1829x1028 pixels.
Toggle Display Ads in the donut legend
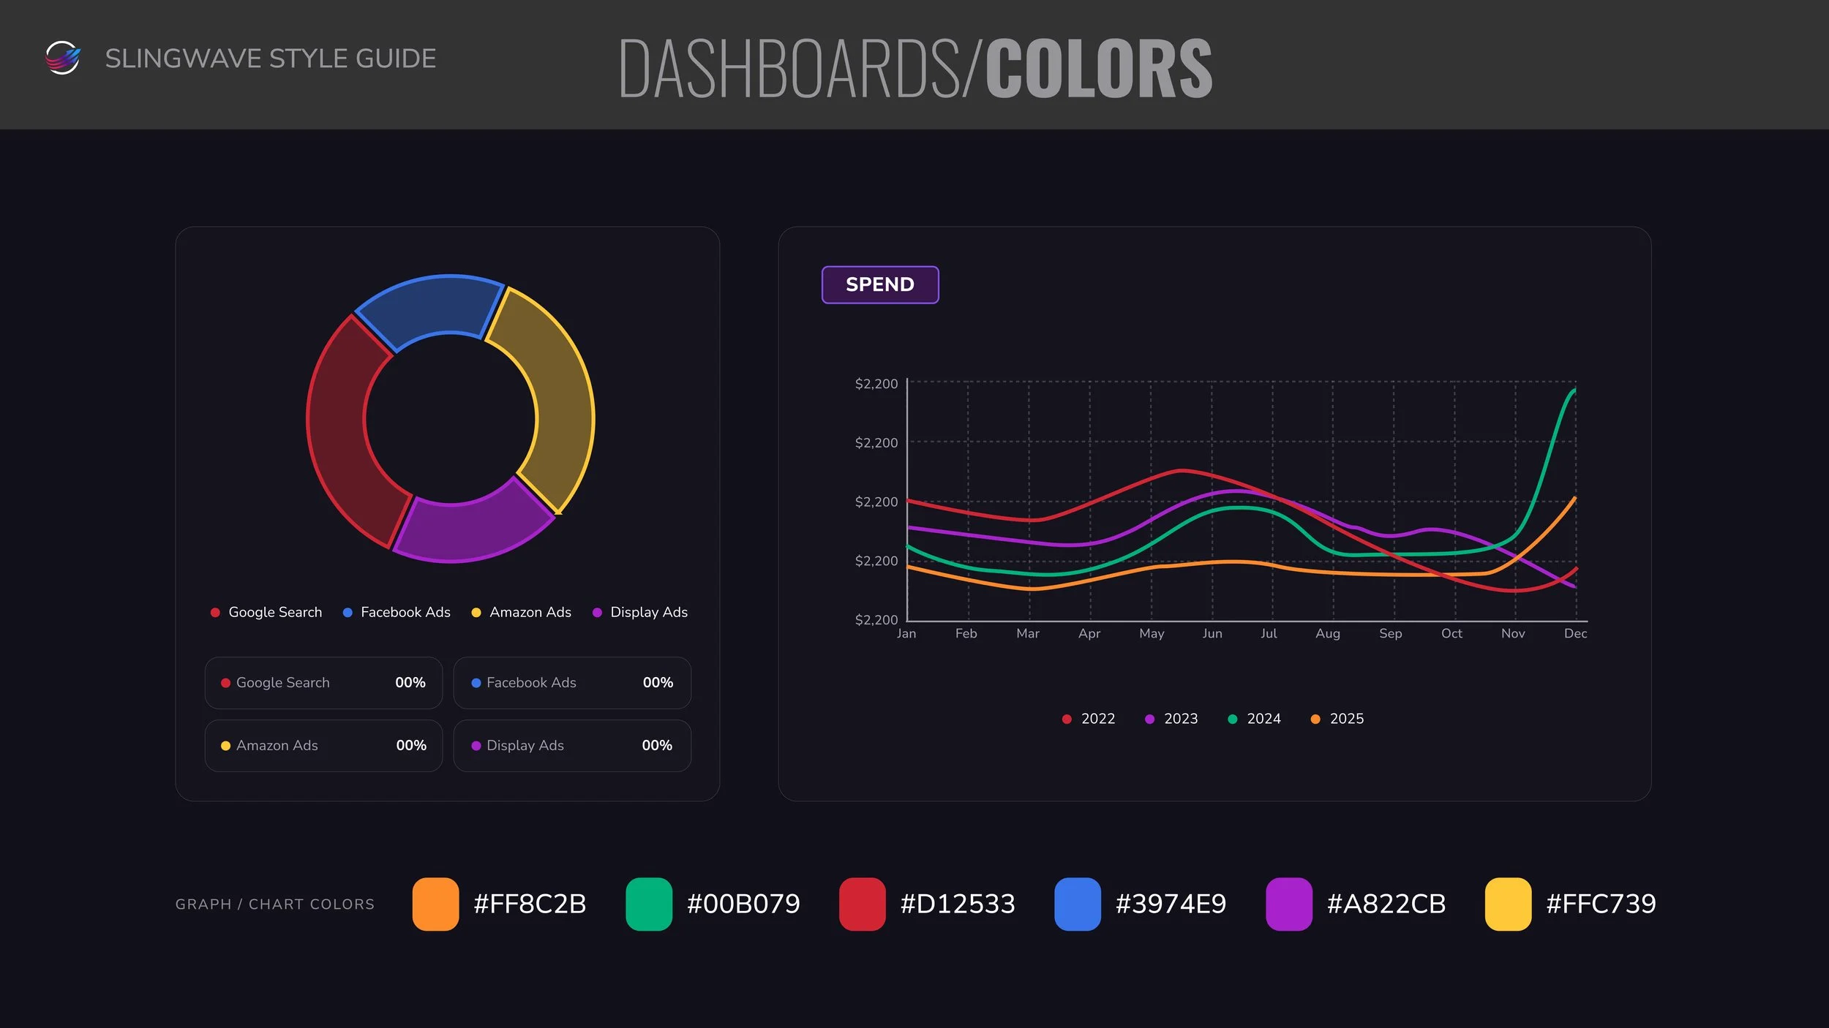(x=640, y=612)
